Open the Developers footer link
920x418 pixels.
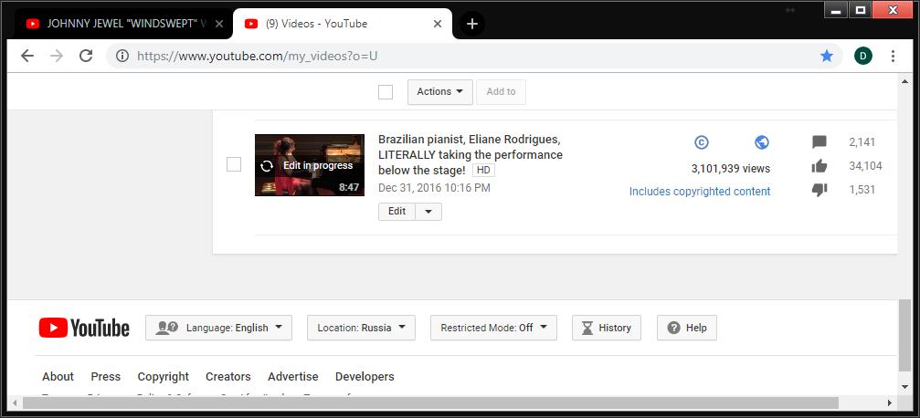[365, 376]
